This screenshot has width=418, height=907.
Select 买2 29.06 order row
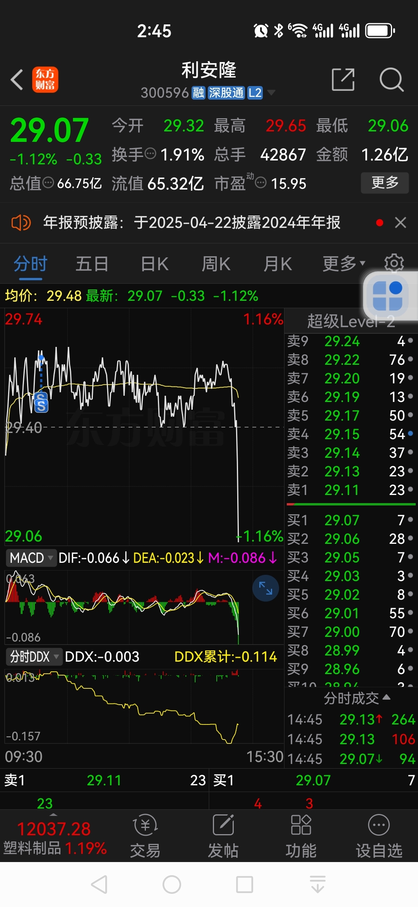[x=350, y=539]
